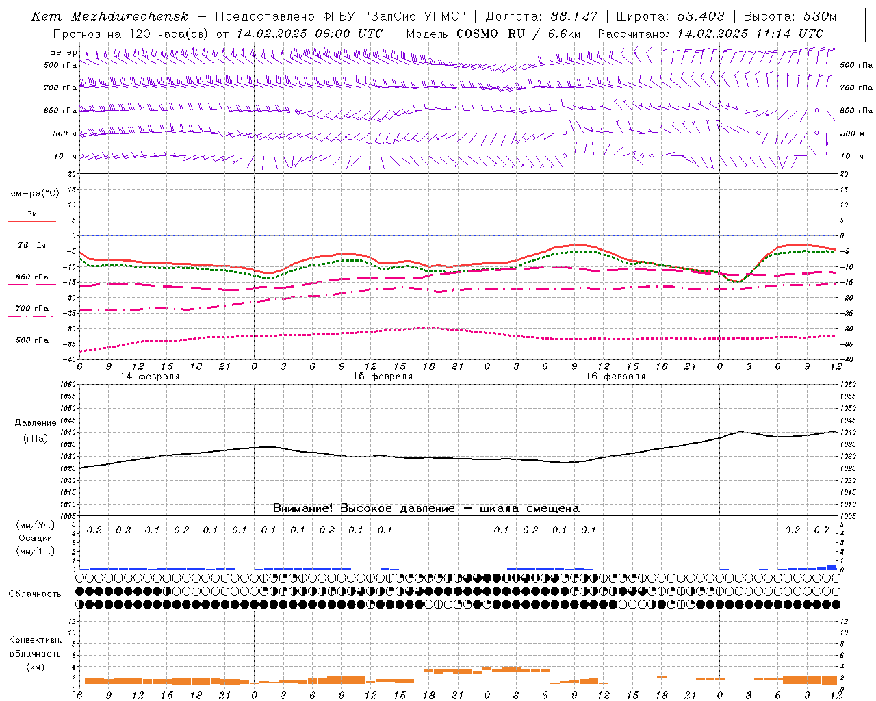Click the (км) unit under convective cloudiness
The width and height of the screenshot is (876, 701).
(x=36, y=667)
